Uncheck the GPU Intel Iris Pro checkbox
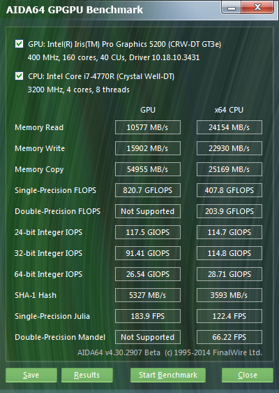This screenshot has height=393, width=279. pyautogui.click(x=20, y=44)
